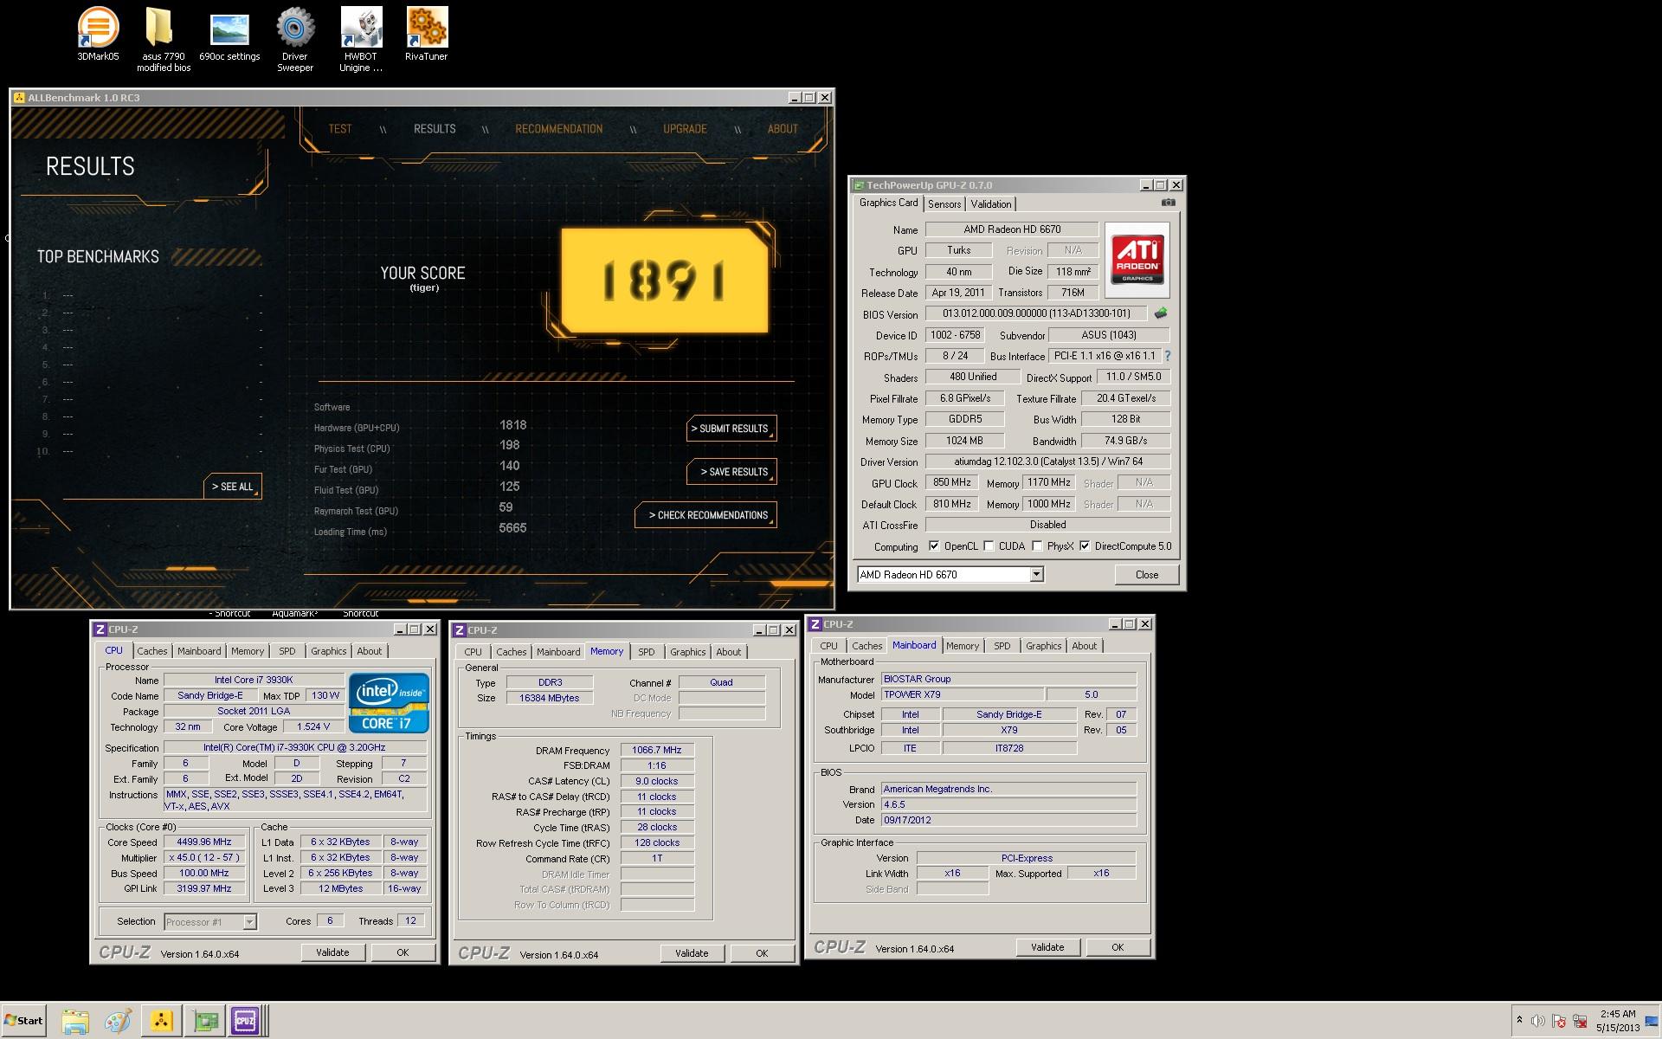Open Graphics tab in right CPU-Z window

[1043, 646]
